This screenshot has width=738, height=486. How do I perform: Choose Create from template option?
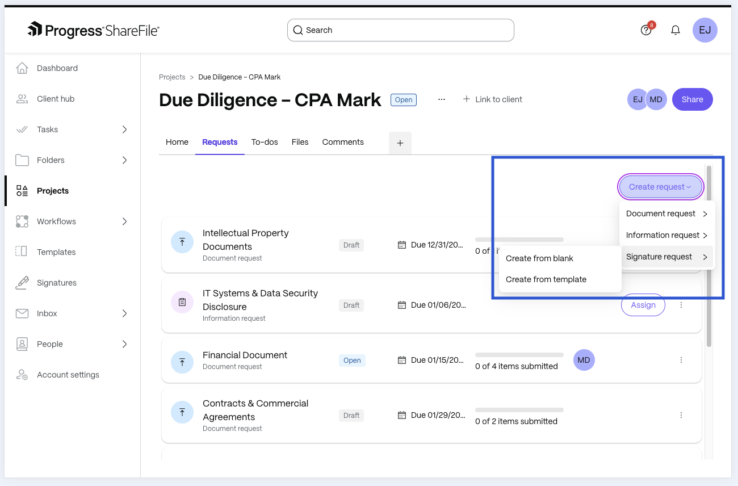click(546, 279)
